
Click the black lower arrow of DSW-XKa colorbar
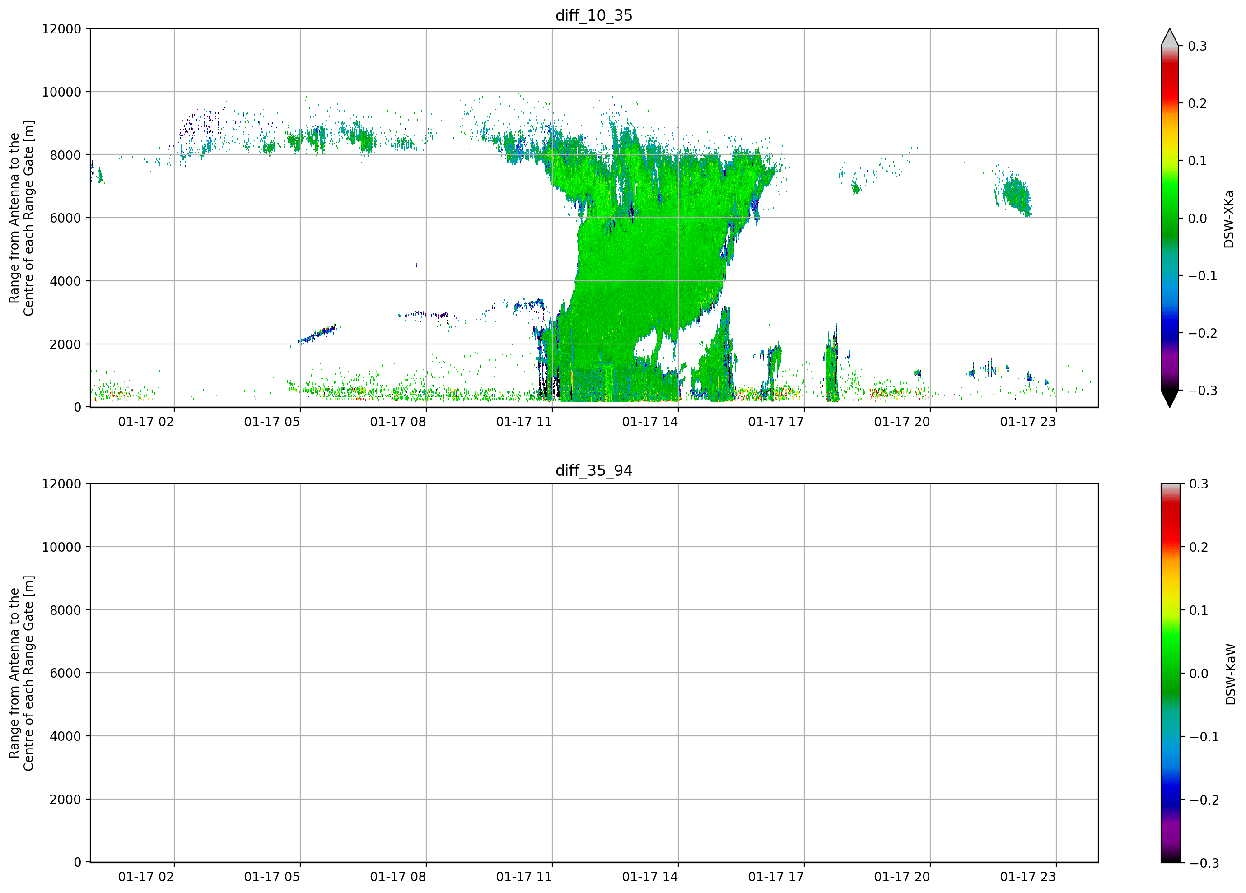[1170, 398]
